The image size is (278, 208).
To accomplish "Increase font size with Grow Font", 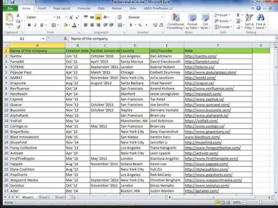I will pos(71,17).
